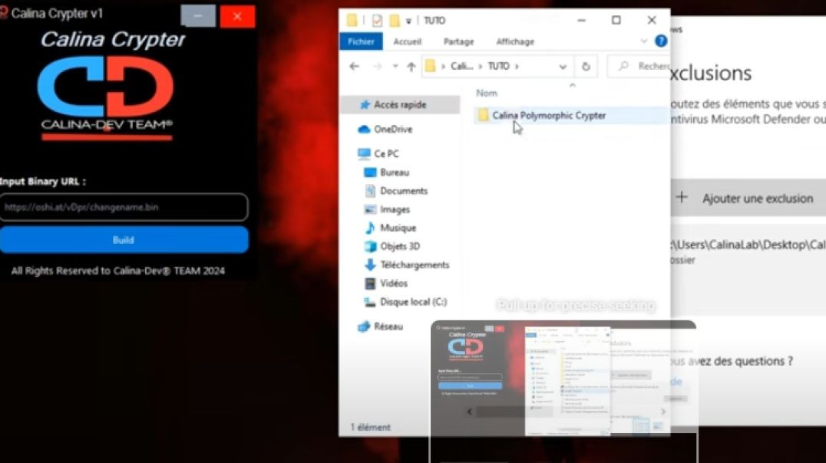
Task: Select Réseau in navigation pane
Action: point(388,327)
